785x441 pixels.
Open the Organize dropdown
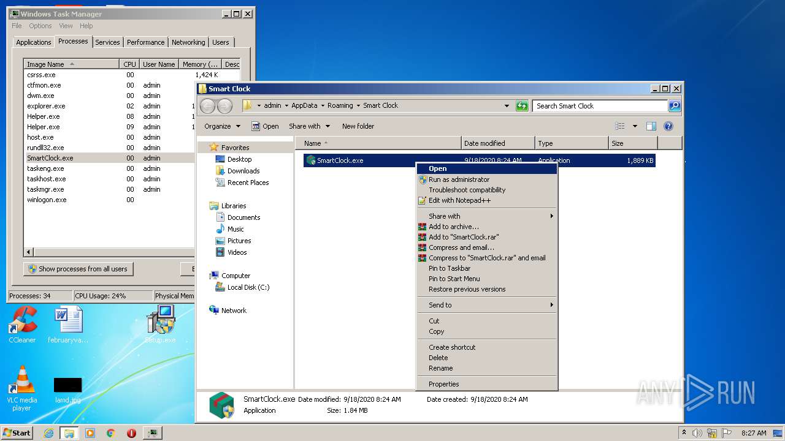(222, 126)
